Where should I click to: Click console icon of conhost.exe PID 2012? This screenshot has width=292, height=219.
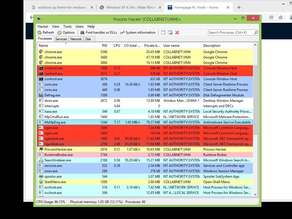(x=41, y=74)
